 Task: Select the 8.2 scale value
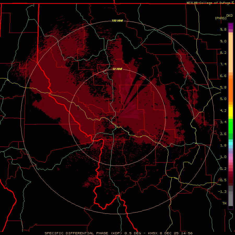[223, 52]
